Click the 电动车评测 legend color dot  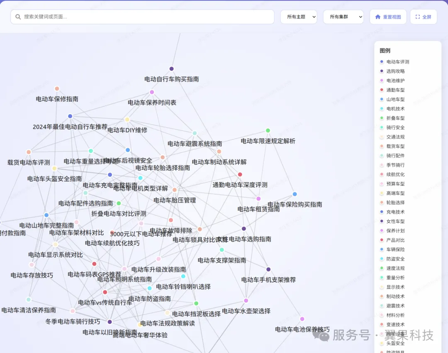click(x=382, y=62)
